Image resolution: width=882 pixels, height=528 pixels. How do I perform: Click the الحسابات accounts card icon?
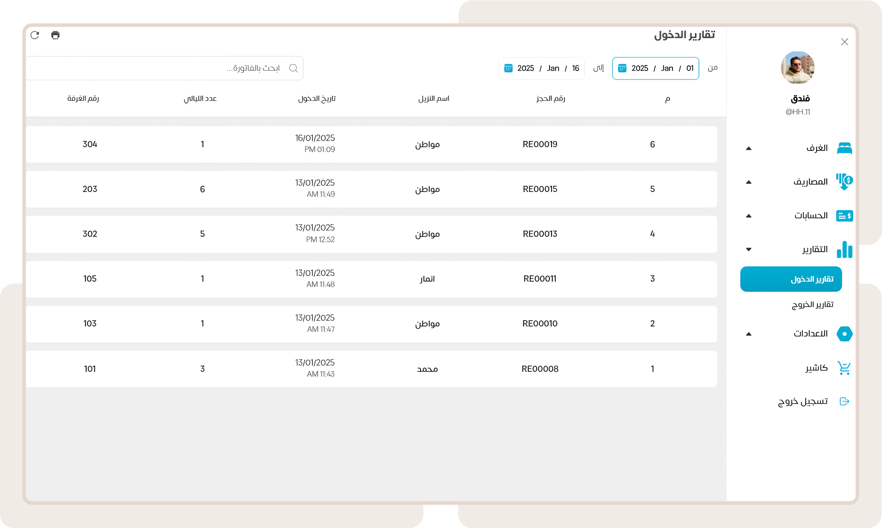point(844,216)
